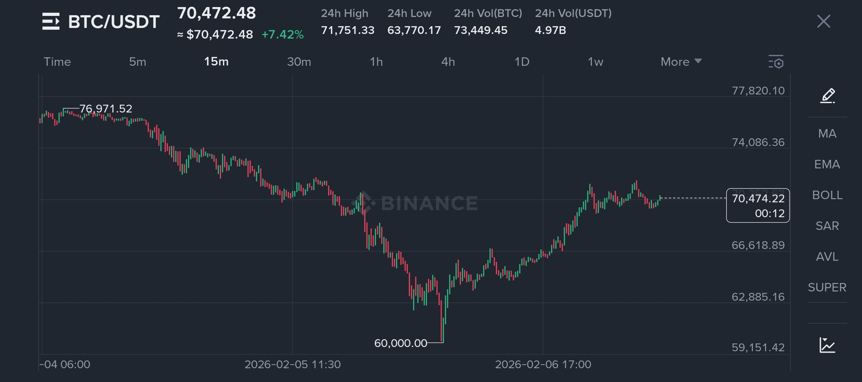The height and width of the screenshot is (382, 862).
Task: Toggle the MA indicator
Action: [x=827, y=134]
